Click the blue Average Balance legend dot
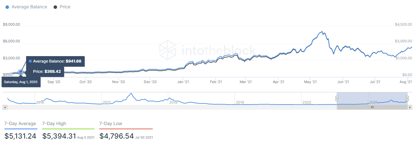The width and height of the screenshot is (415, 144). [7, 7]
